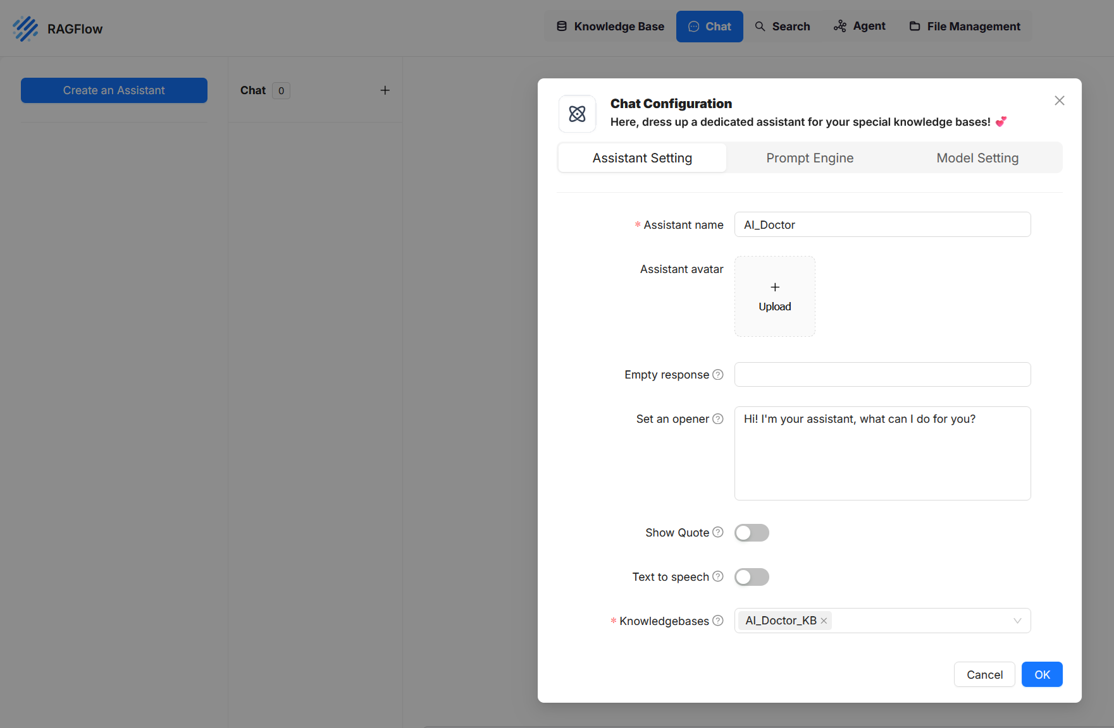The image size is (1114, 728).
Task: Click the atom icon in Chat Configuration
Action: coord(577,114)
